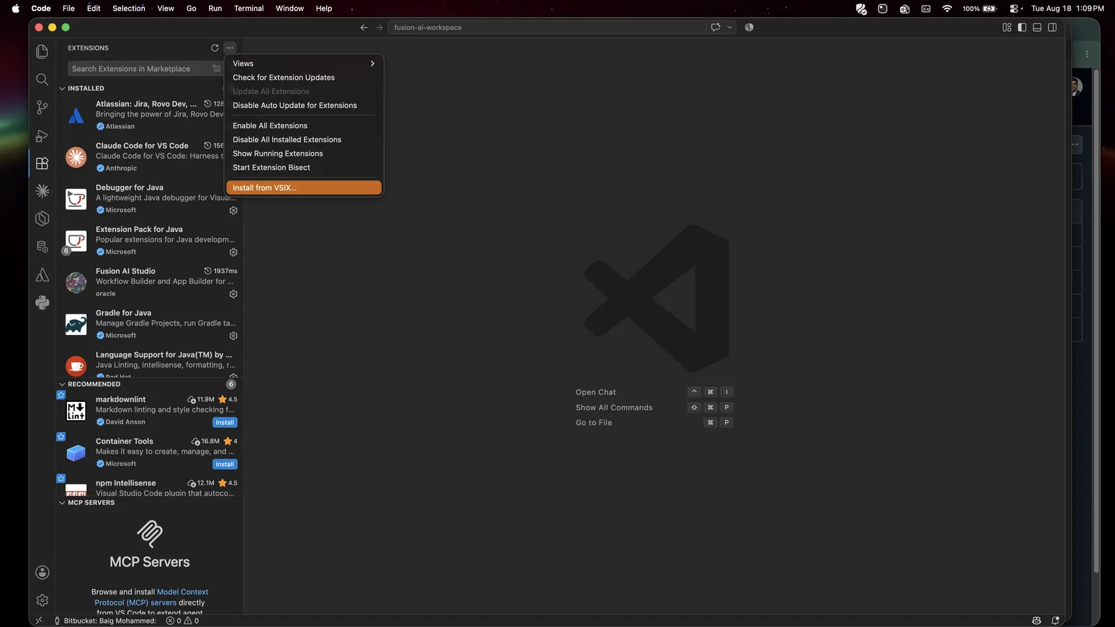Screen dimensions: 1115x627
Task: Choose Start Extension Bisect
Action: (304, 167)
